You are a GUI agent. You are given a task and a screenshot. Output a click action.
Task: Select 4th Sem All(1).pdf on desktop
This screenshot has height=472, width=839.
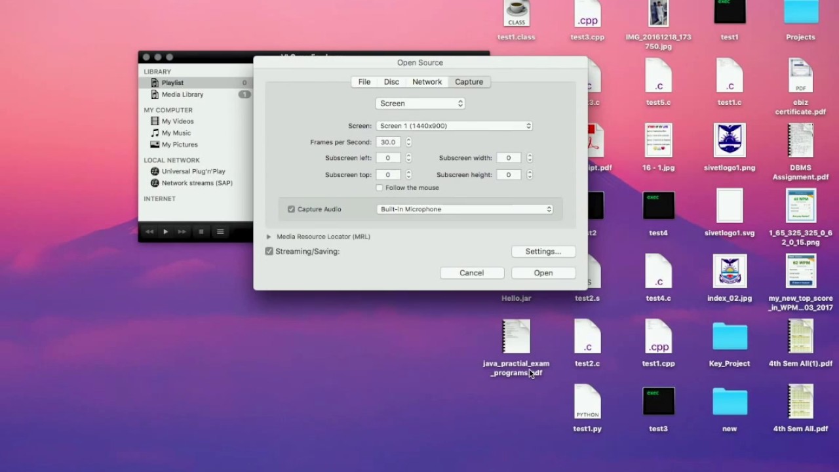coord(801,344)
